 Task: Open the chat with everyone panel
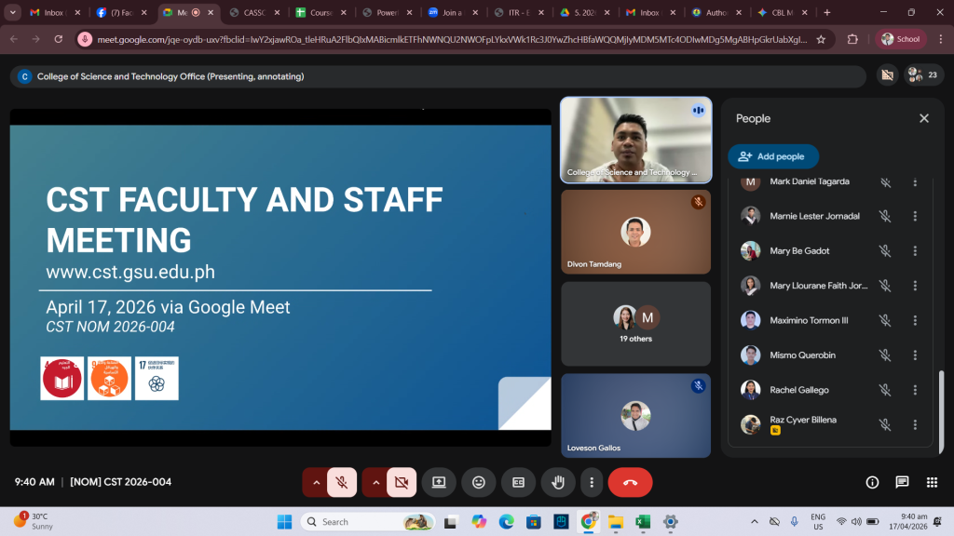[902, 482]
